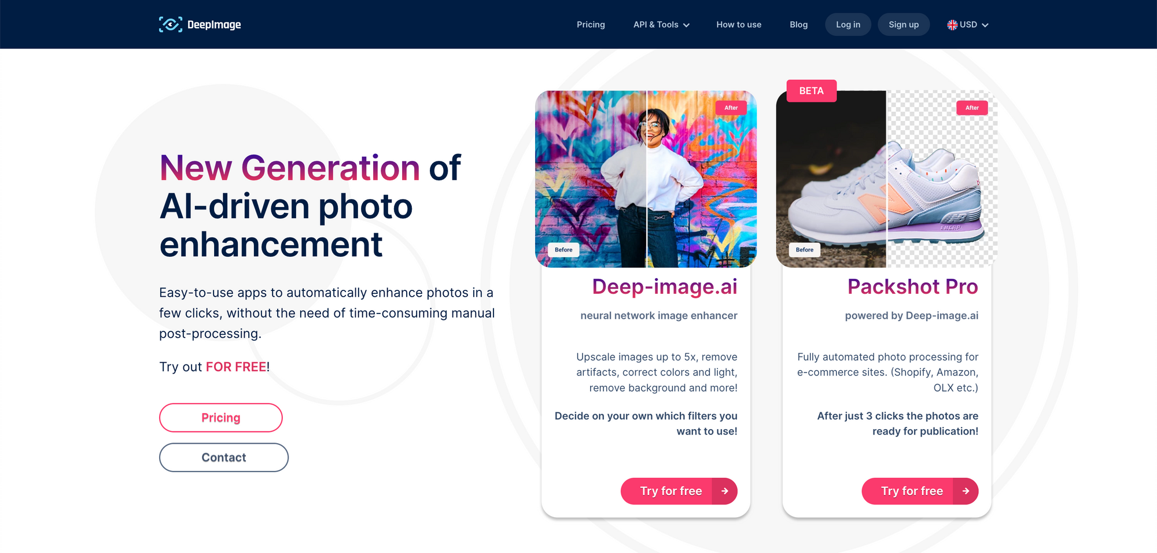1157x553 pixels.
Task: Click the pink outlined Pricing button
Action: click(x=221, y=418)
